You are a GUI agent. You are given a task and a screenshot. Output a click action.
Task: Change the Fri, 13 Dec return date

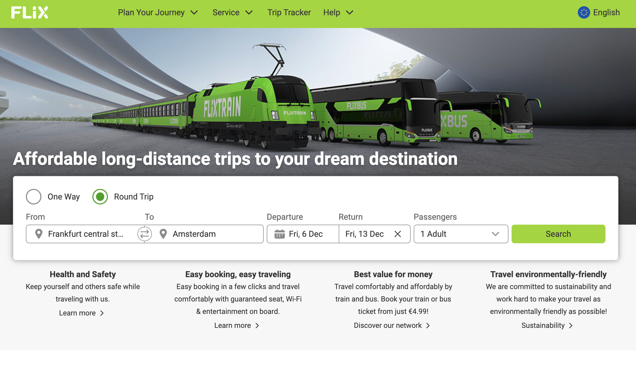(x=364, y=234)
